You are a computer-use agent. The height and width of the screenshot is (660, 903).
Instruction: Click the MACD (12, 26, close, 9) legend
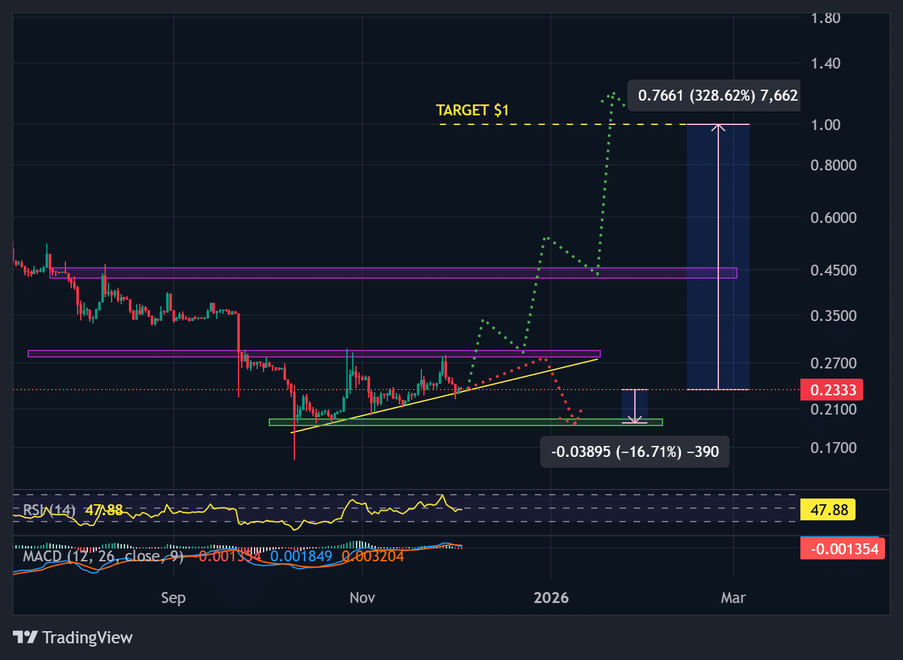(103, 556)
